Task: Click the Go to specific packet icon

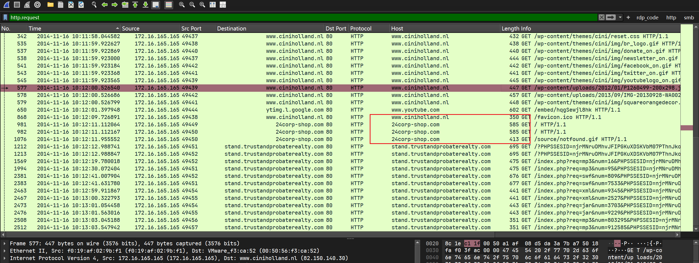Action: [125, 5]
